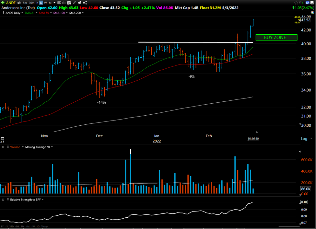Image resolution: width=316 pixels, height=229 pixels.
Task: Expand the ANDE Daily dropdown
Action: 22,13
